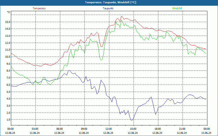Click the 12,0 y-axis value
The width and height of the screenshot is (218, 136).
click(x=8, y=43)
